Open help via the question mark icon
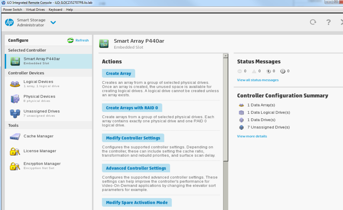The image size is (343, 210). pyautogui.click(x=329, y=22)
